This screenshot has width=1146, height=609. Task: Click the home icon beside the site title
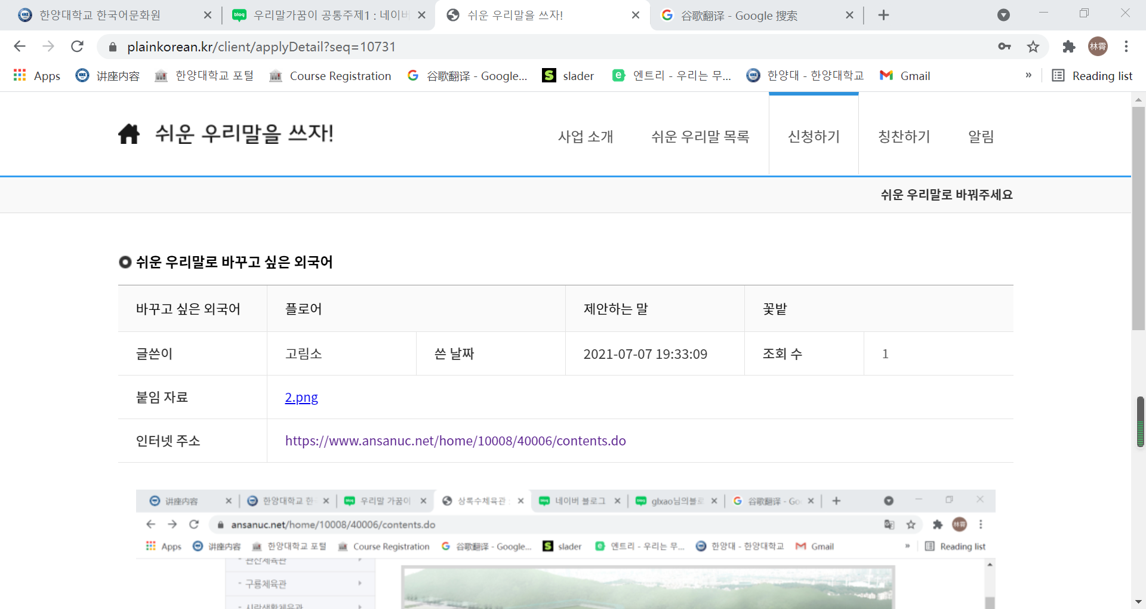(128, 134)
